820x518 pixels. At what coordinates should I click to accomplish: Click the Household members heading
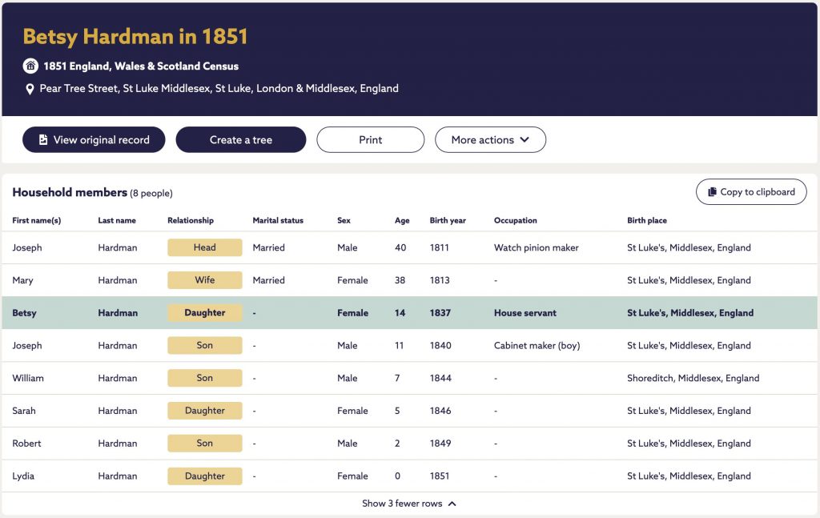coord(70,192)
